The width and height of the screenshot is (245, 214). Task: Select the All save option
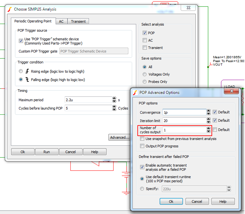[x=145, y=67]
